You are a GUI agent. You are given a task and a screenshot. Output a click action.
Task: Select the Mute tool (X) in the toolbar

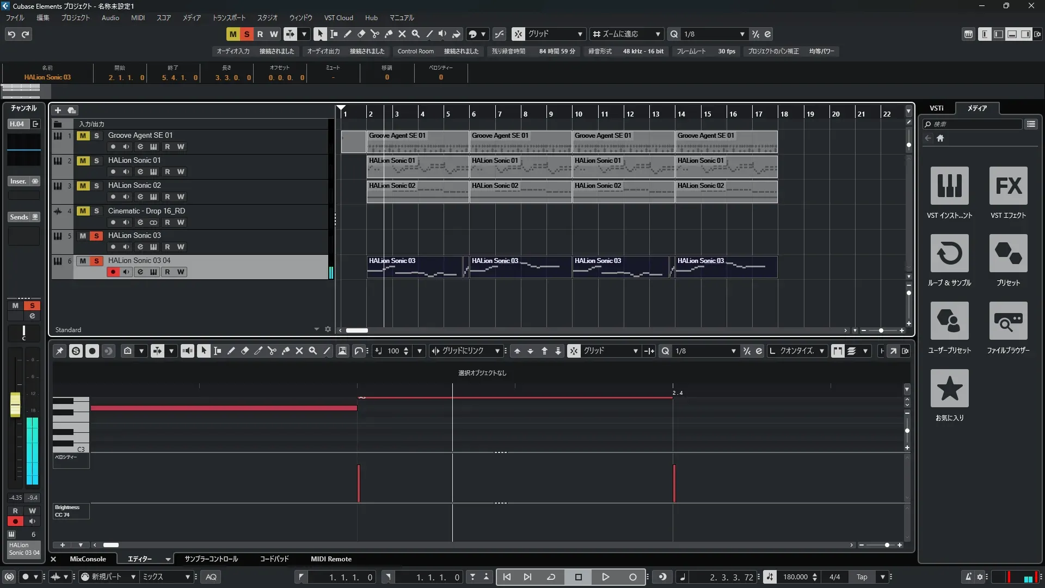pos(402,34)
